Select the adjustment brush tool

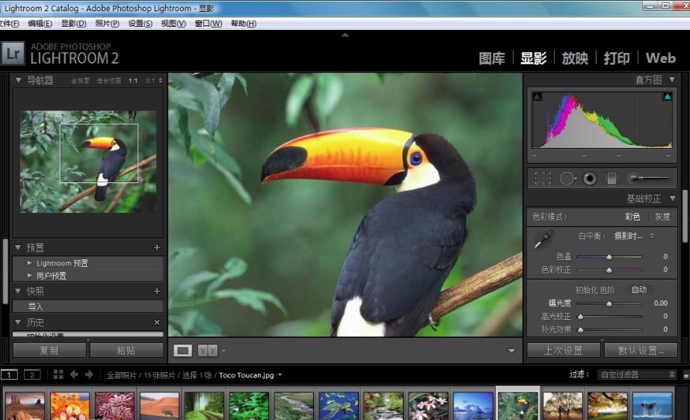point(649,178)
